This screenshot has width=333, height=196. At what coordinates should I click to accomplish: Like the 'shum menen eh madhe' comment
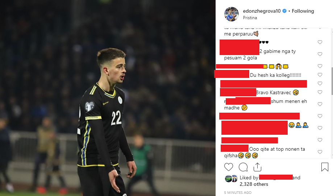point(320,104)
